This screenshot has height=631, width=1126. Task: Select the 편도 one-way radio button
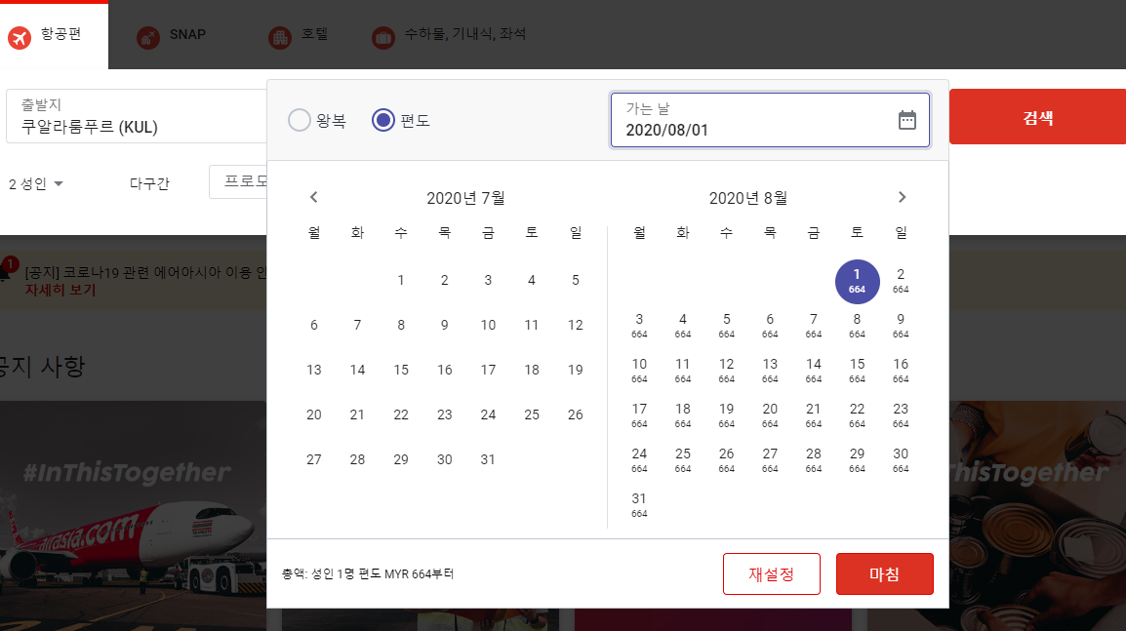click(x=383, y=120)
